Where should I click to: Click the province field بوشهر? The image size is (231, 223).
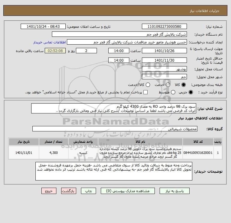164,69
